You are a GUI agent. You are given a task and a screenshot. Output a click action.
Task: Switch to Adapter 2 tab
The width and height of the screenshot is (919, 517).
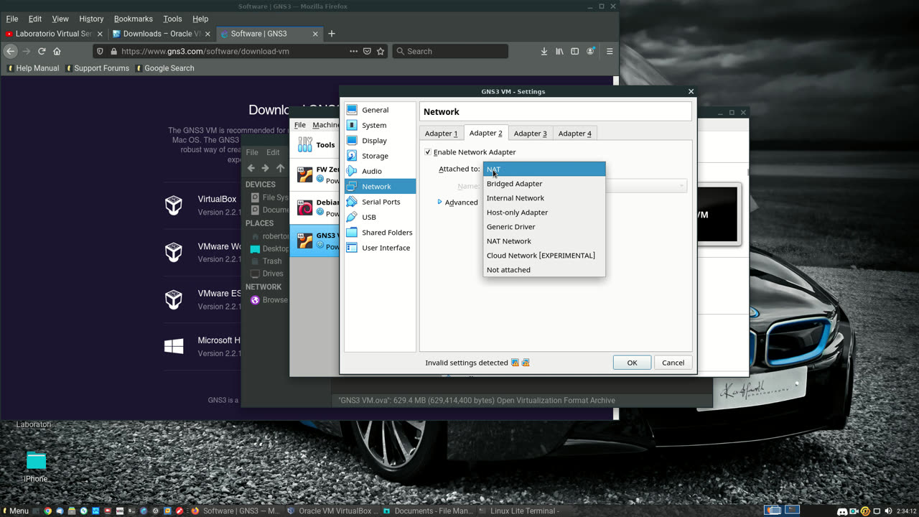pos(486,133)
